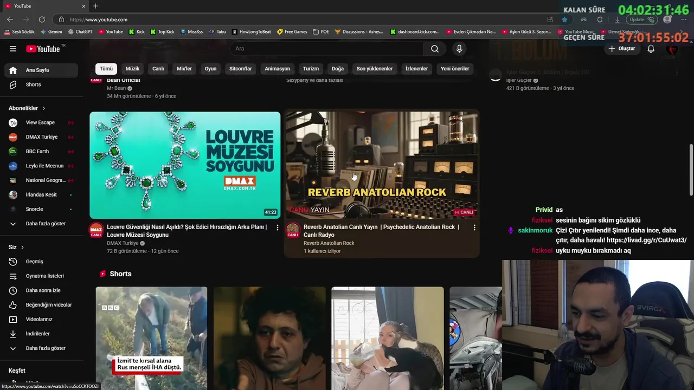Click the page vertical scrollbar

click(x=691, y=170)
